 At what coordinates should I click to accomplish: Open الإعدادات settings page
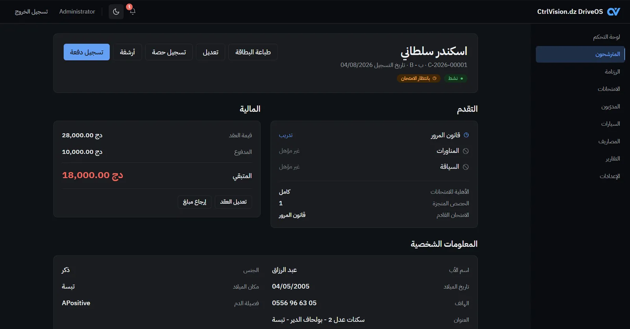[x=580, y=176]
